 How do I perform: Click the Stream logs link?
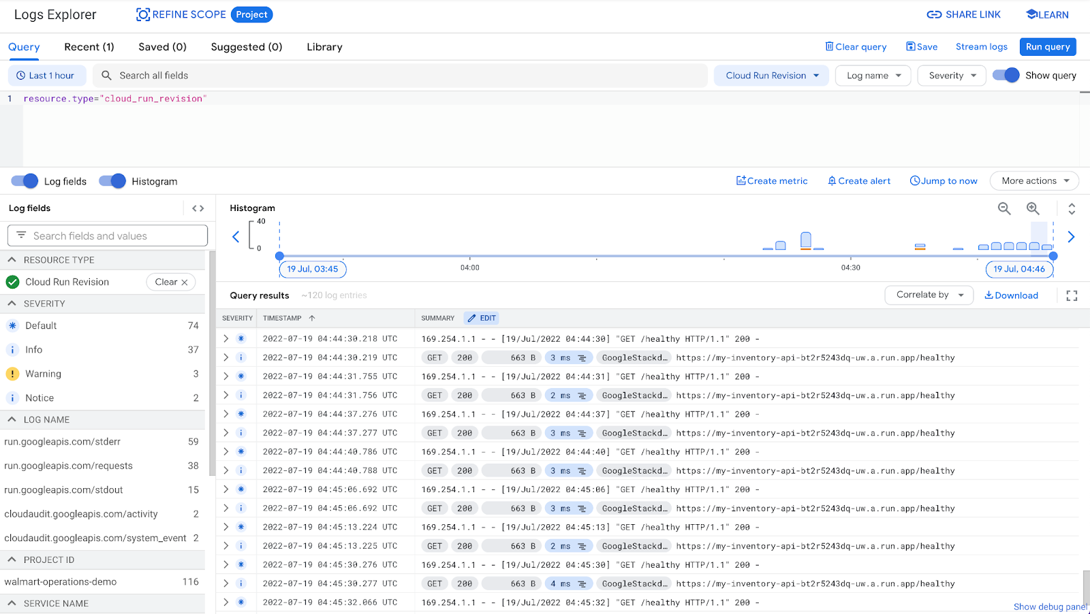click(981, 46)
